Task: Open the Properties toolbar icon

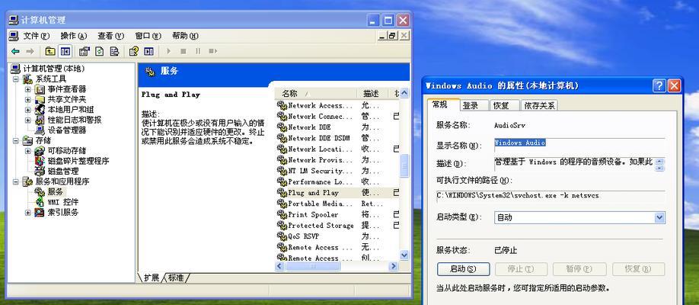Action: coord(85,51)
